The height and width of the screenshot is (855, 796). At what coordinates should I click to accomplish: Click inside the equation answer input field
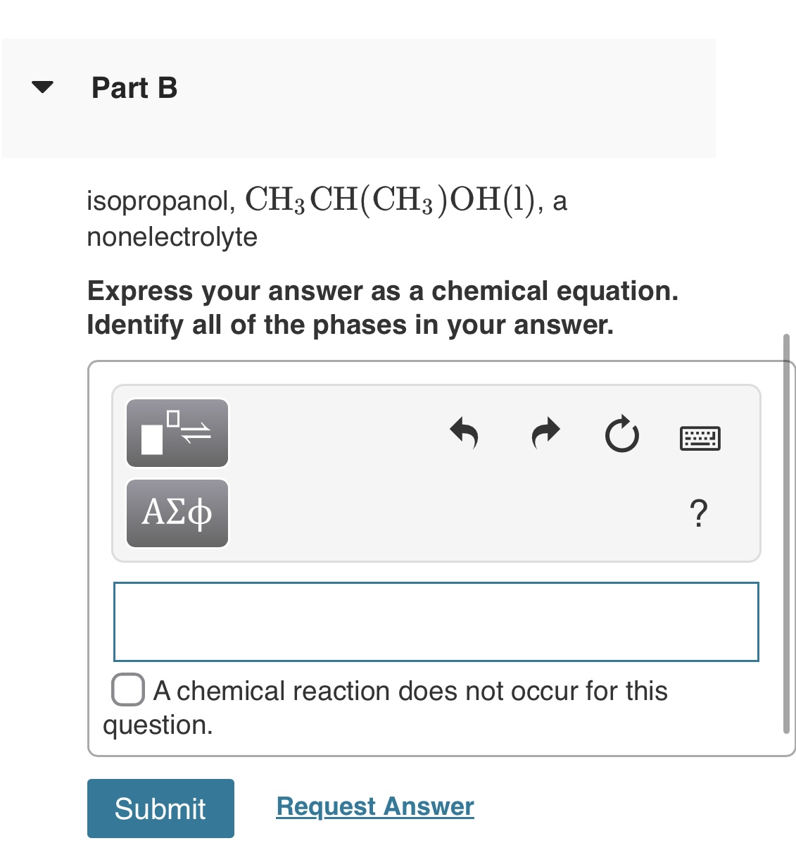pos(436,623)
